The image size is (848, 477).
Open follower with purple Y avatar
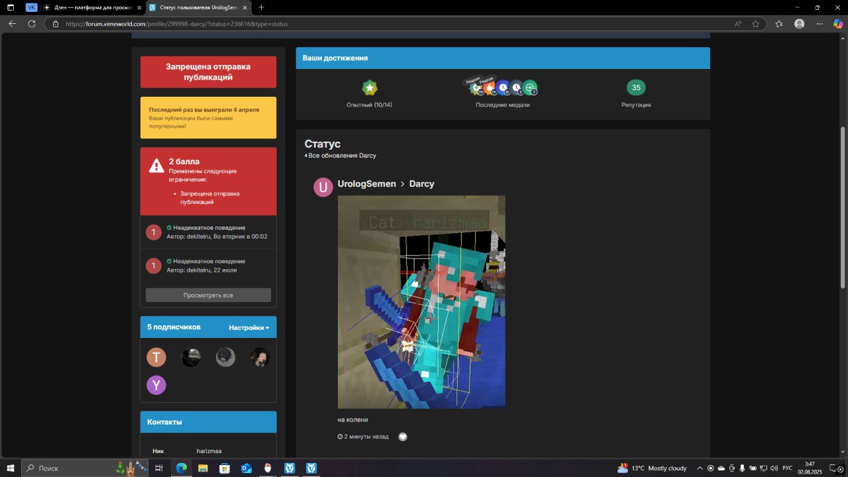tap(156, 385)
